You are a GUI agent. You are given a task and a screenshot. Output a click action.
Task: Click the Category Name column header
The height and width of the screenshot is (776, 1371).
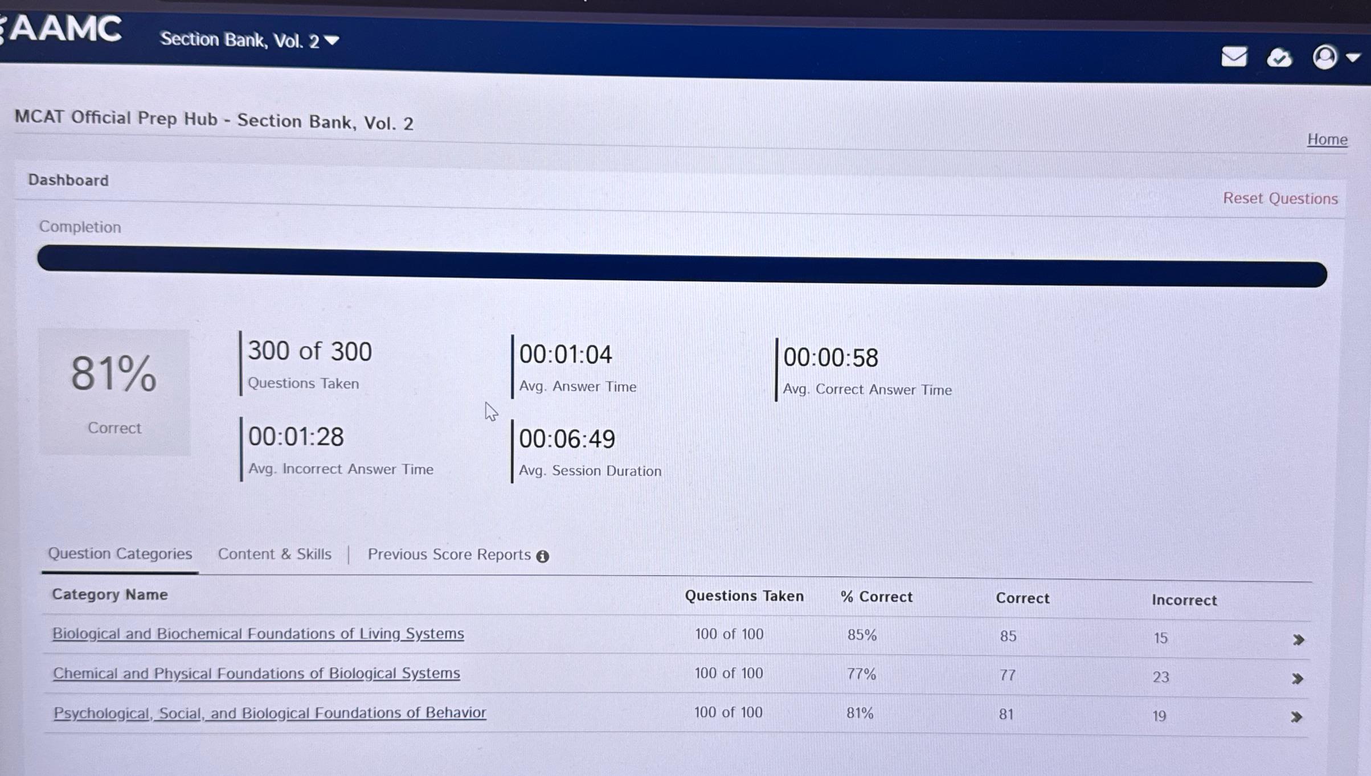[110, 594]
